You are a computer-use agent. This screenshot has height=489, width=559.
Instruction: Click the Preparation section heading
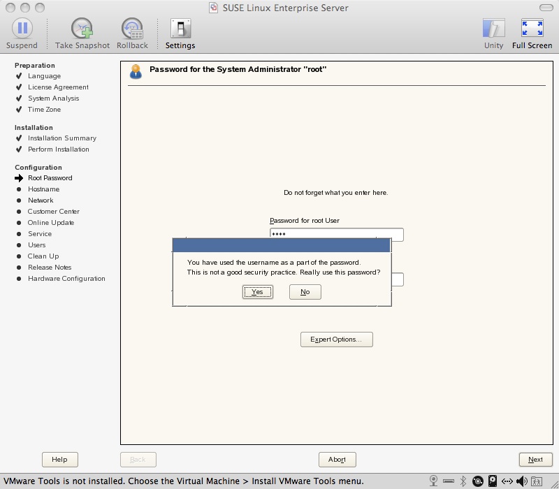pyautogui.click(x=34, y=65)
